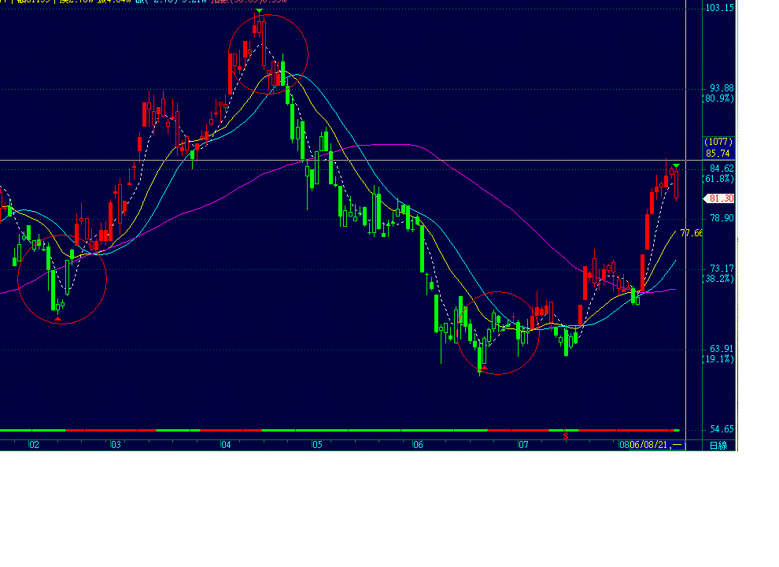Click the 19.1% retracement level label

[718, 359]
